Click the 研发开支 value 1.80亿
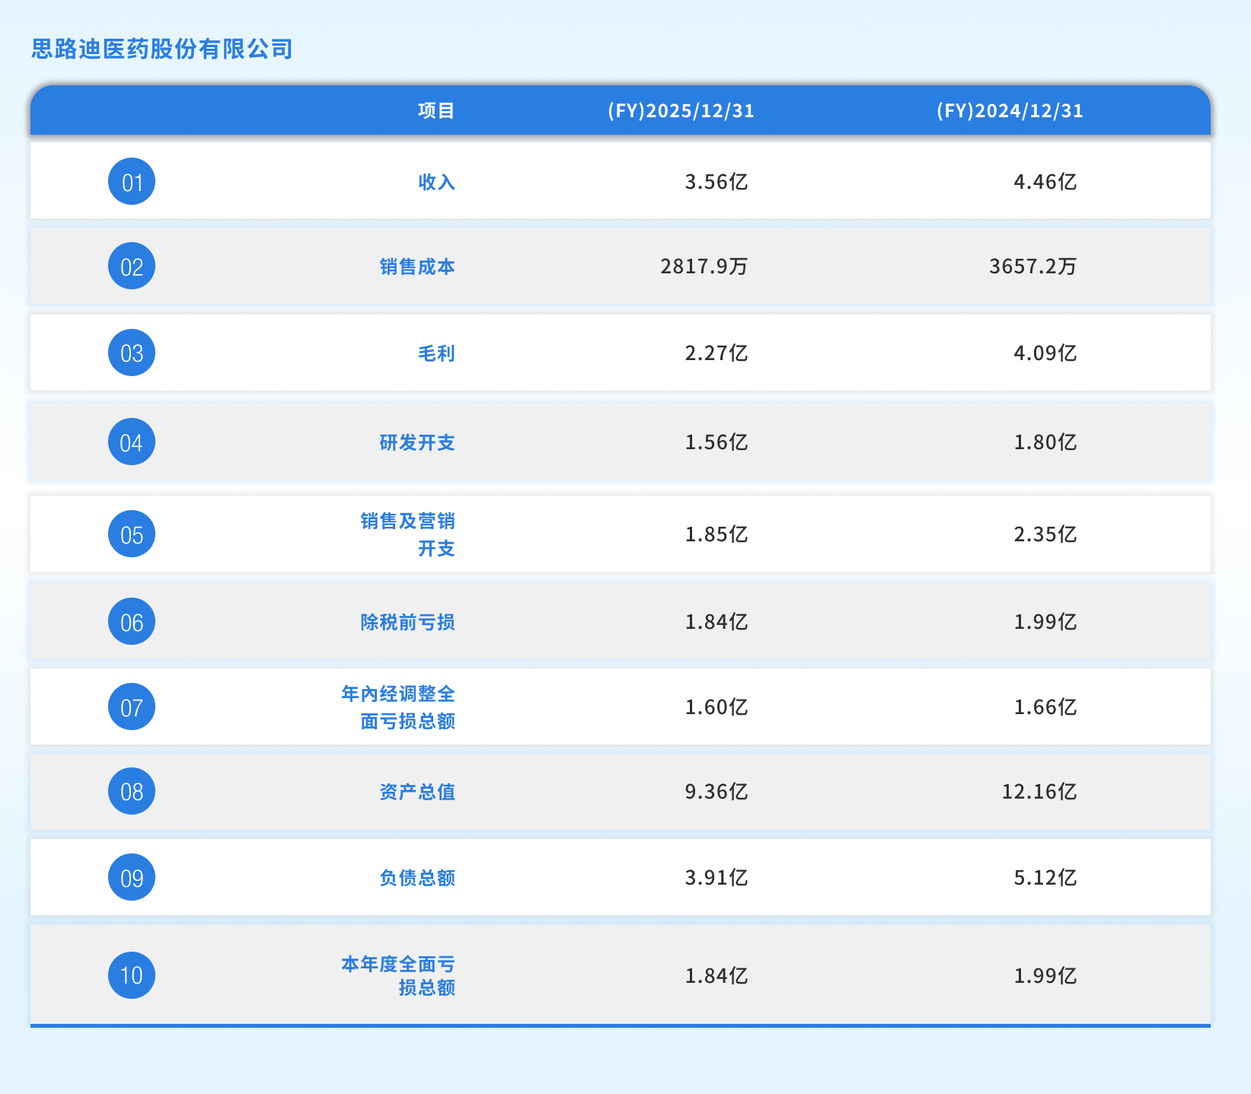This screenshot has height=1094, width=1251. pos(1045,442)
